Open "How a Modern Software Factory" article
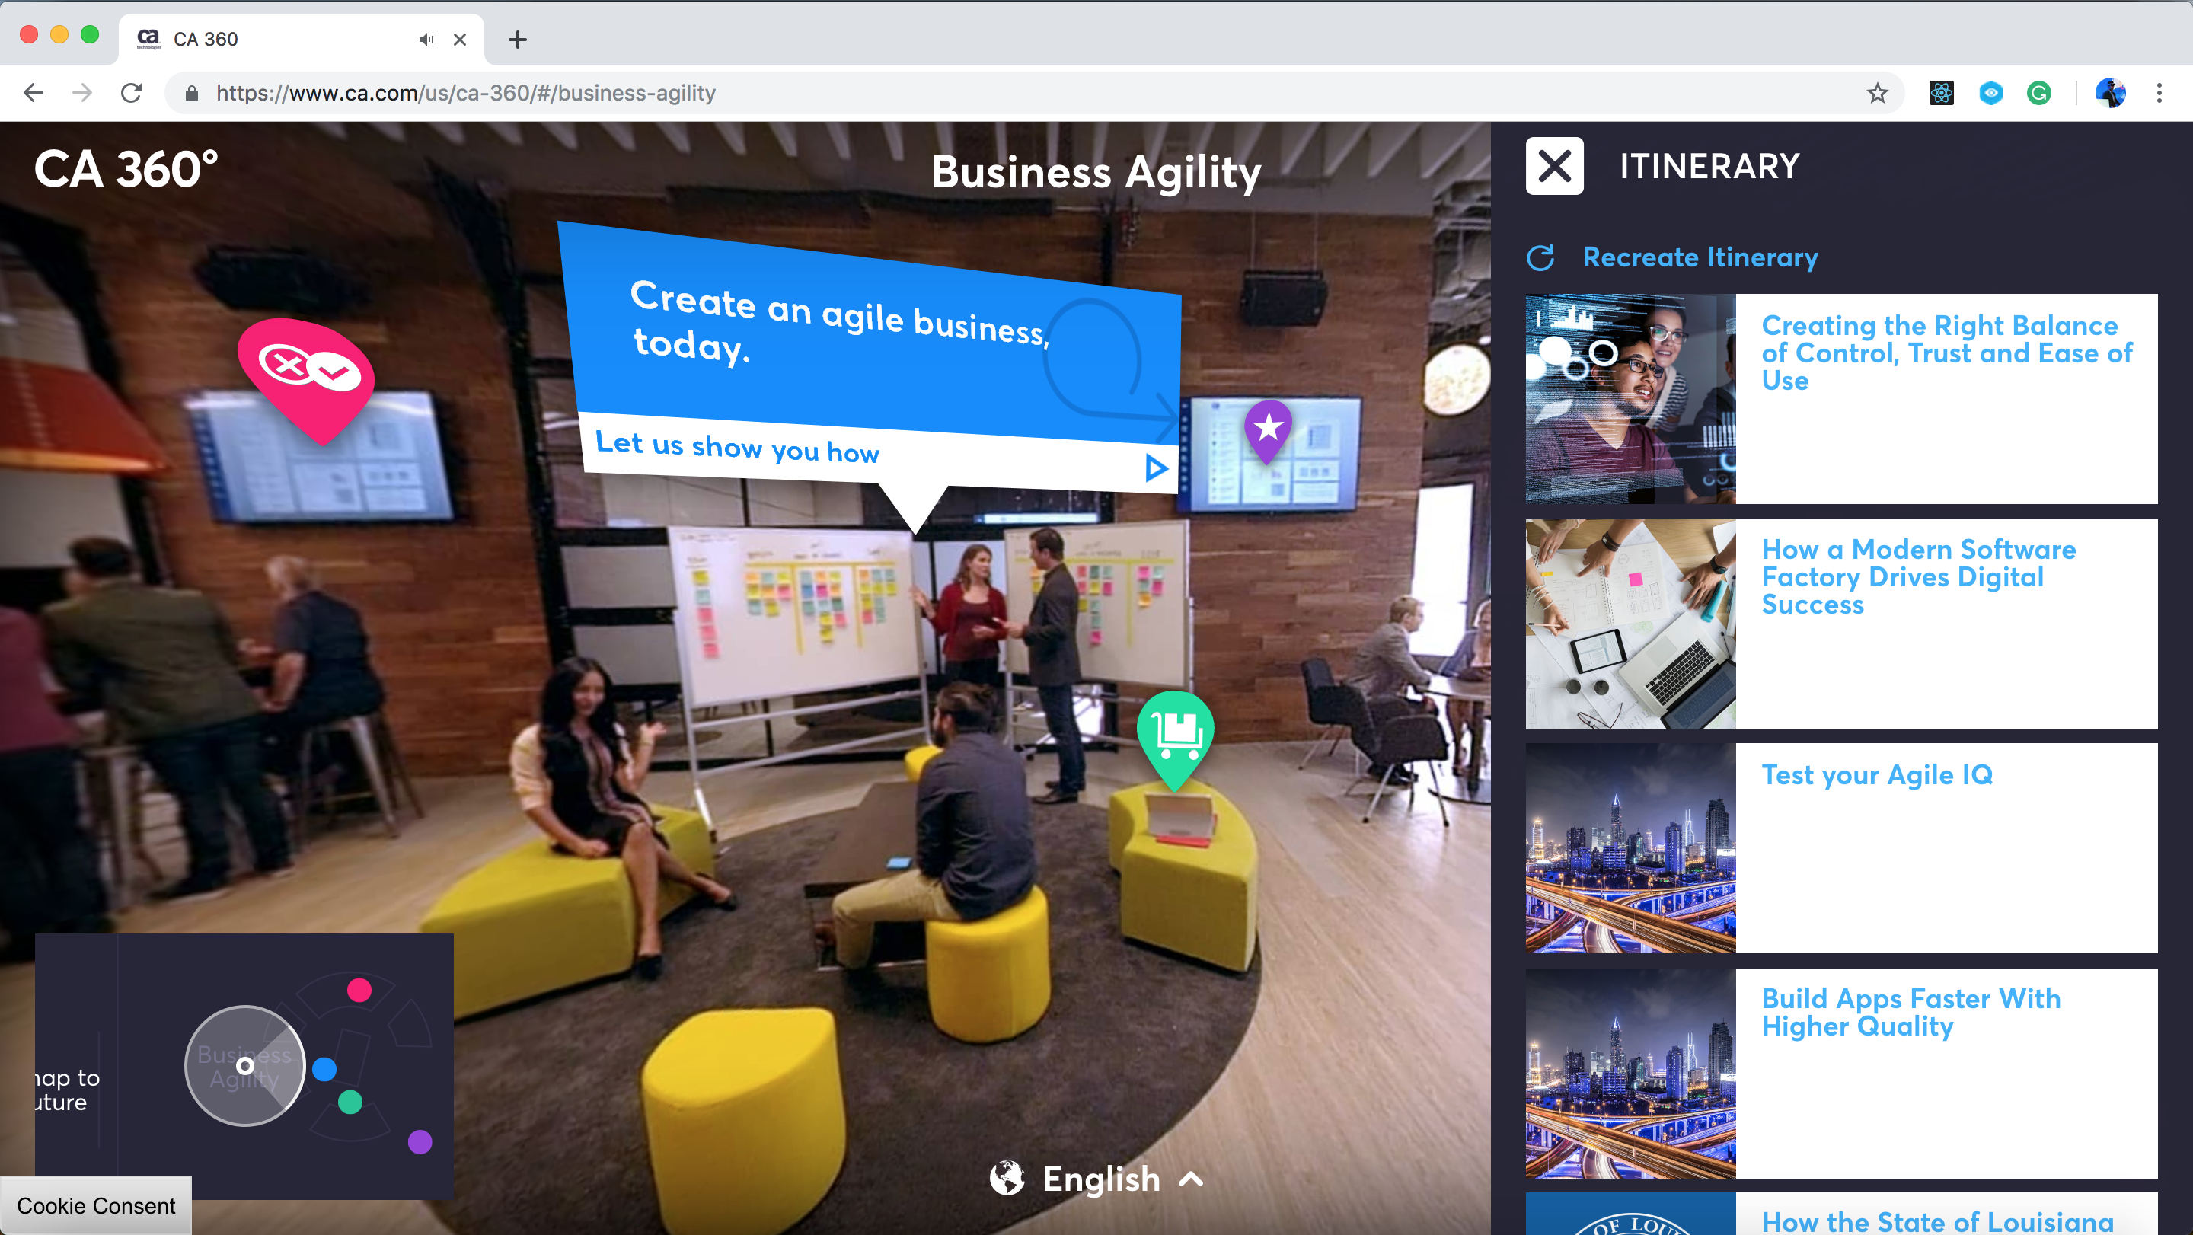 [x=1918, y=577]
